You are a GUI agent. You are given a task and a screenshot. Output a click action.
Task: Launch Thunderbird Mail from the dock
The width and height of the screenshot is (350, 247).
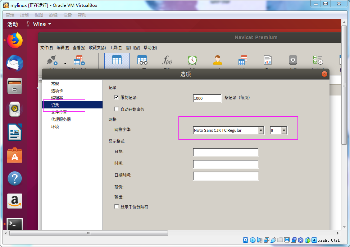pos(15,63)
